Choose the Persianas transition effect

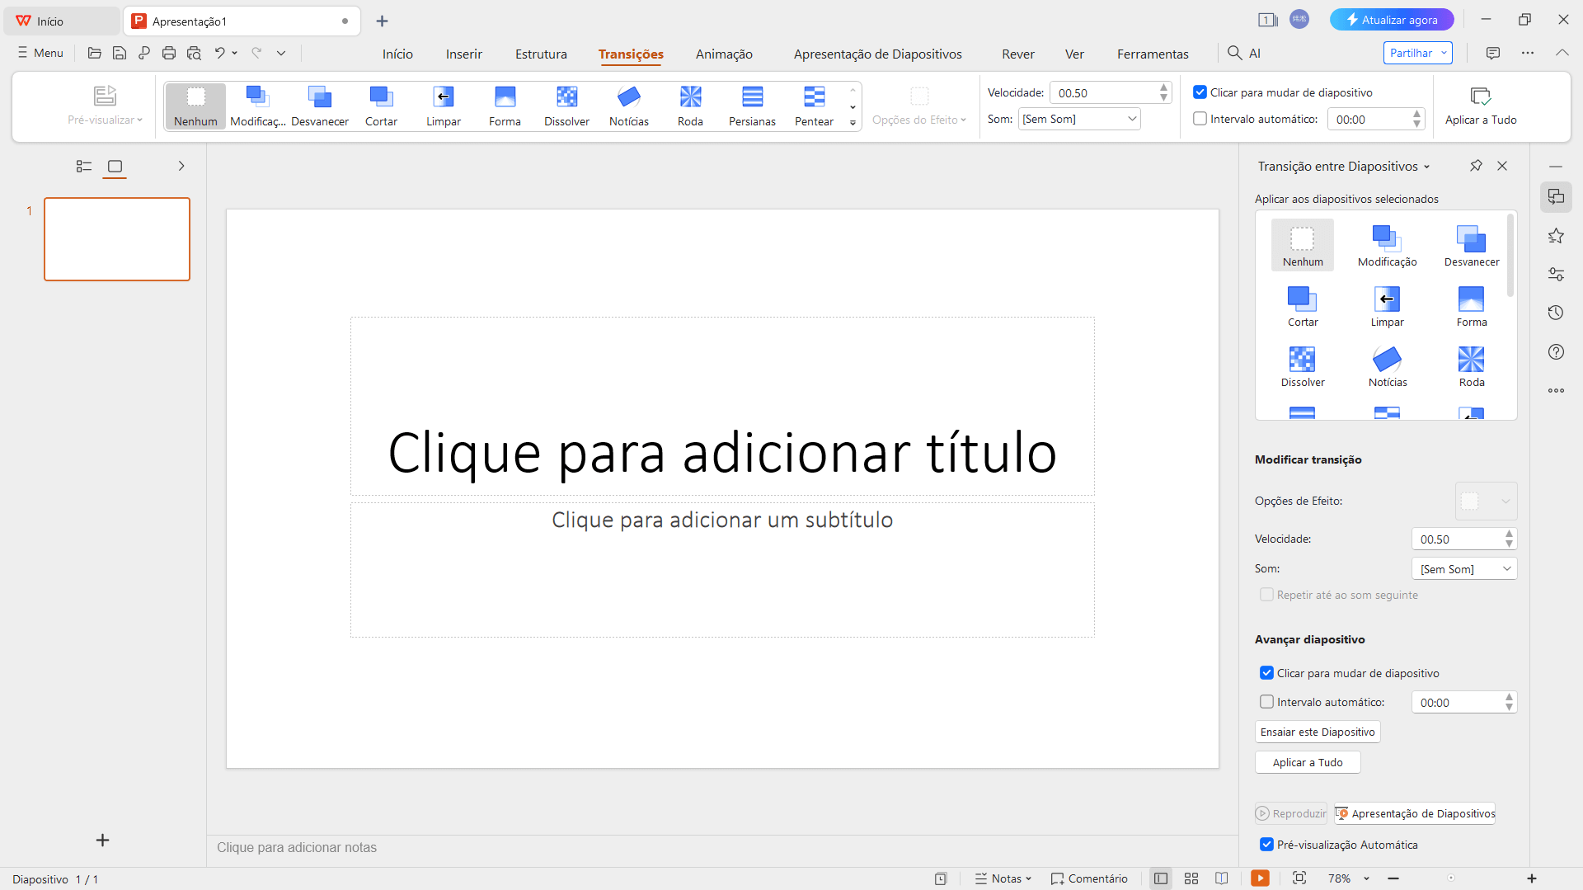pos(752,106)
